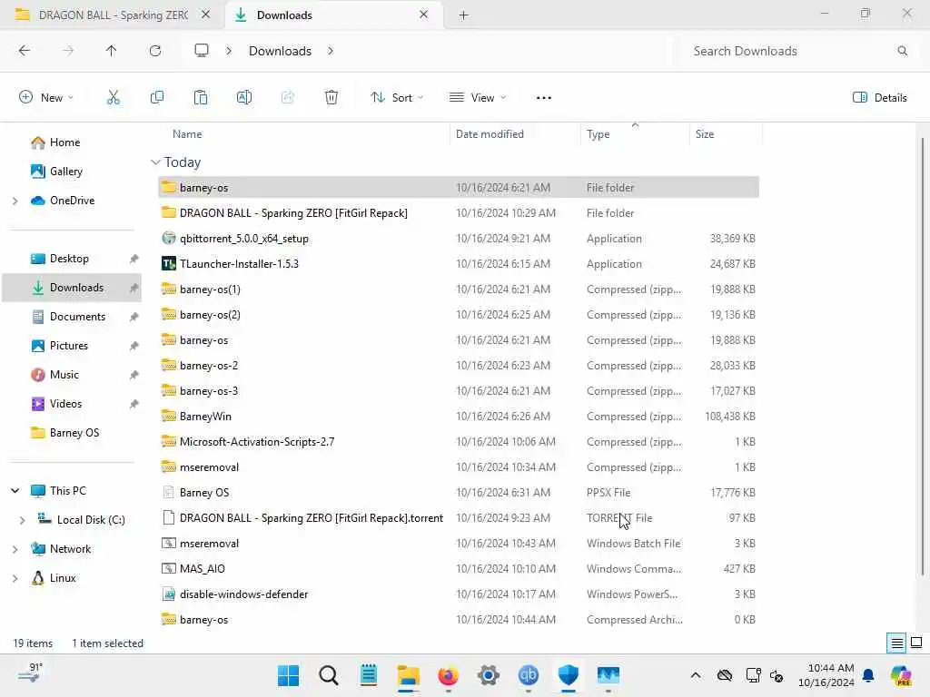Open clock and date 10:44 AM
Image resolution: width=930 pixels, height=697 pixels.
[x=826, y=675]
